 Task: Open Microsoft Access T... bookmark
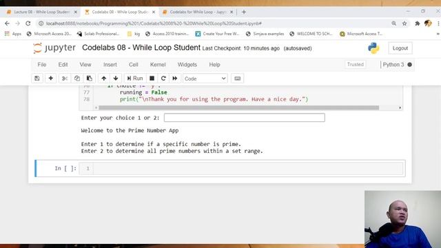tap(361, 34)
